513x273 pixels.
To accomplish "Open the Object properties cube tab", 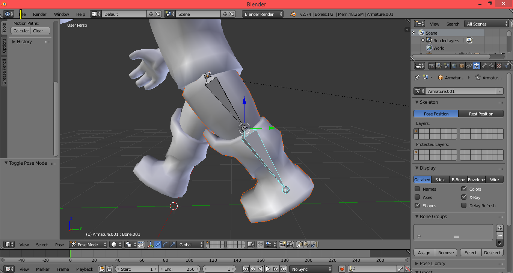I will (x=462, y=66).
